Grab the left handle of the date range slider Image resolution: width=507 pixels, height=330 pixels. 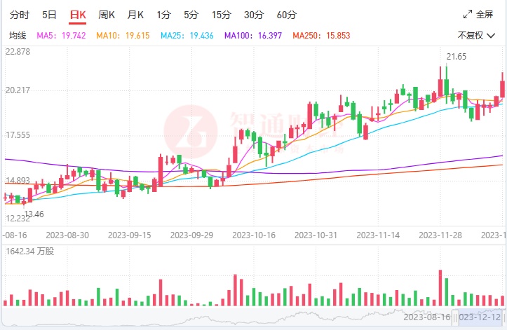pyautogui.click(x=455, y=319)
